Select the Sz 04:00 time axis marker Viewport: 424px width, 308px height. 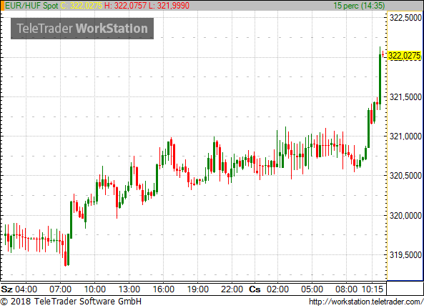(x=19, y=289)
